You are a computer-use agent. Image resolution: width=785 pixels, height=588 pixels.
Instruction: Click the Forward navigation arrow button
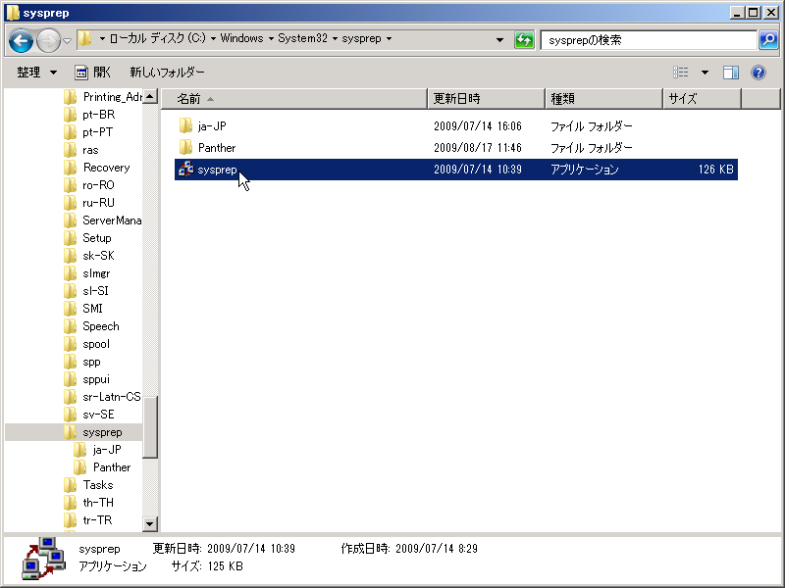click(48, 40)
